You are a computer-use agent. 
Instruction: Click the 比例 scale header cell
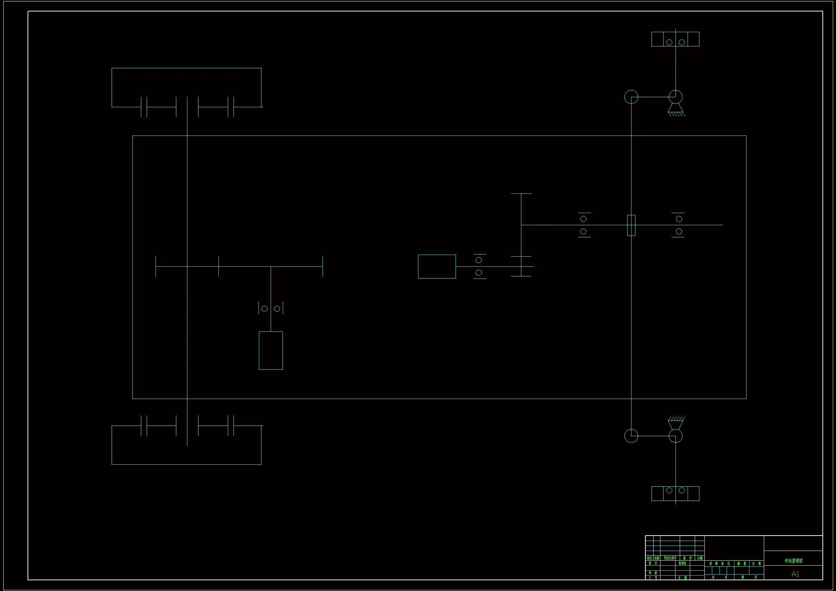[757, 563]
